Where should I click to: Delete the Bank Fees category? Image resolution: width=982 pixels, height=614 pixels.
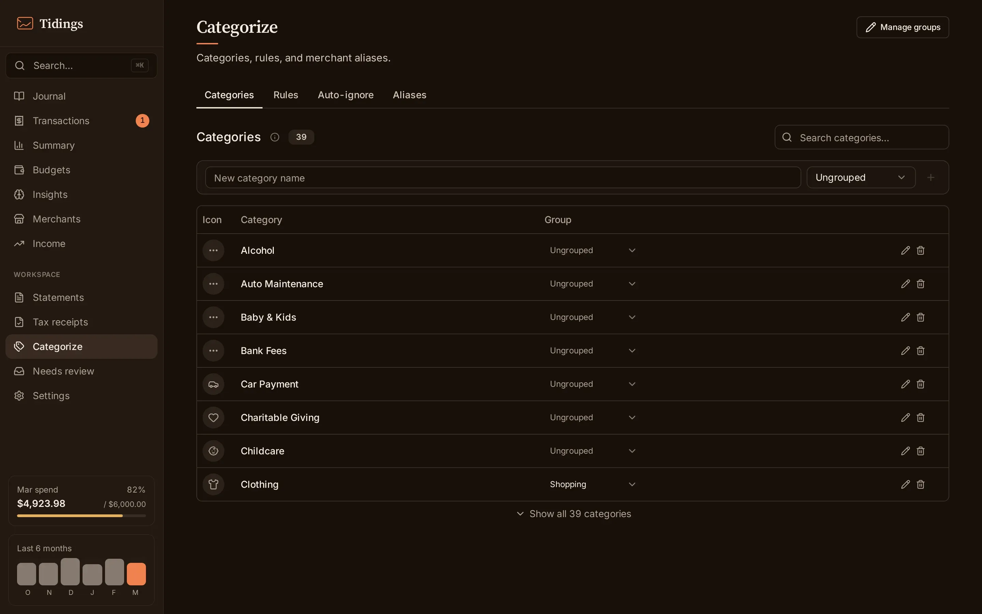point(921,351)
